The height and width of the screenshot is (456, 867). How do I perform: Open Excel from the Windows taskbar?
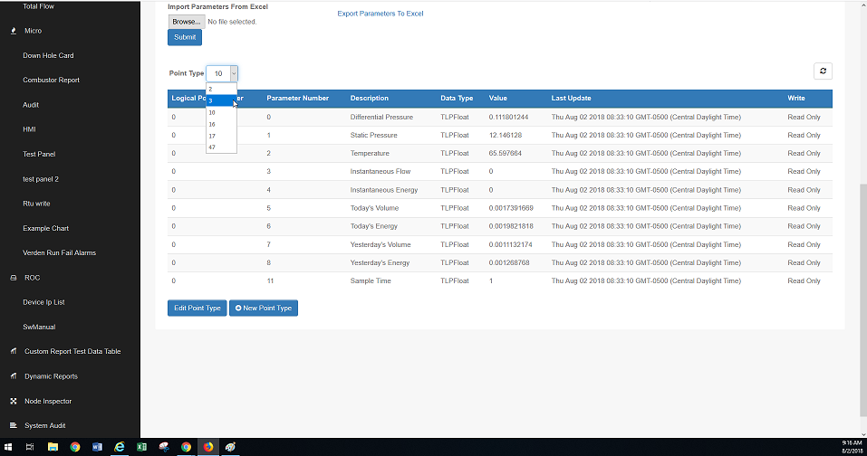pyautogui.click(x=141, y=447)
